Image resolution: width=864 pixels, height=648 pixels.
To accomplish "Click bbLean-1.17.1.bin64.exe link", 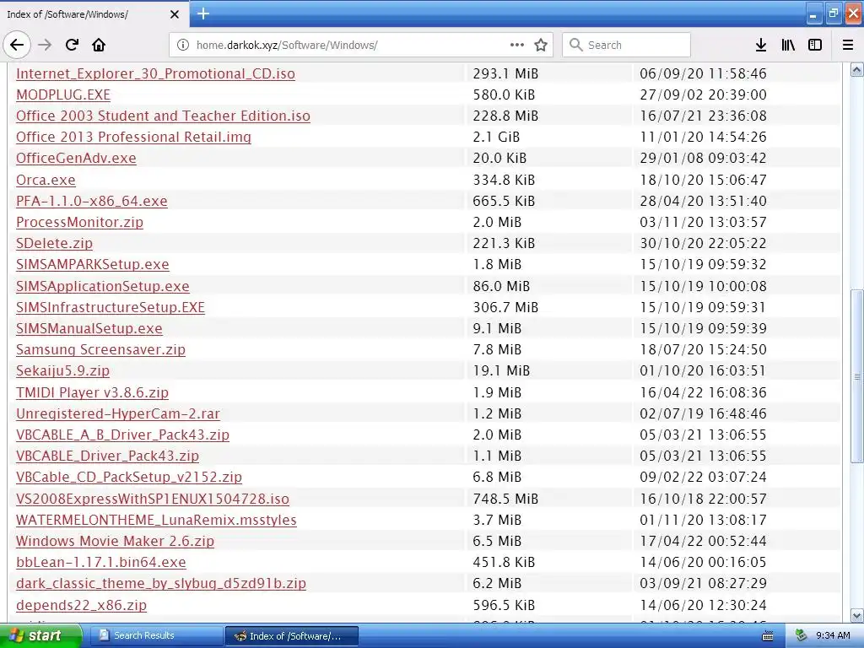I will [101, 563].
